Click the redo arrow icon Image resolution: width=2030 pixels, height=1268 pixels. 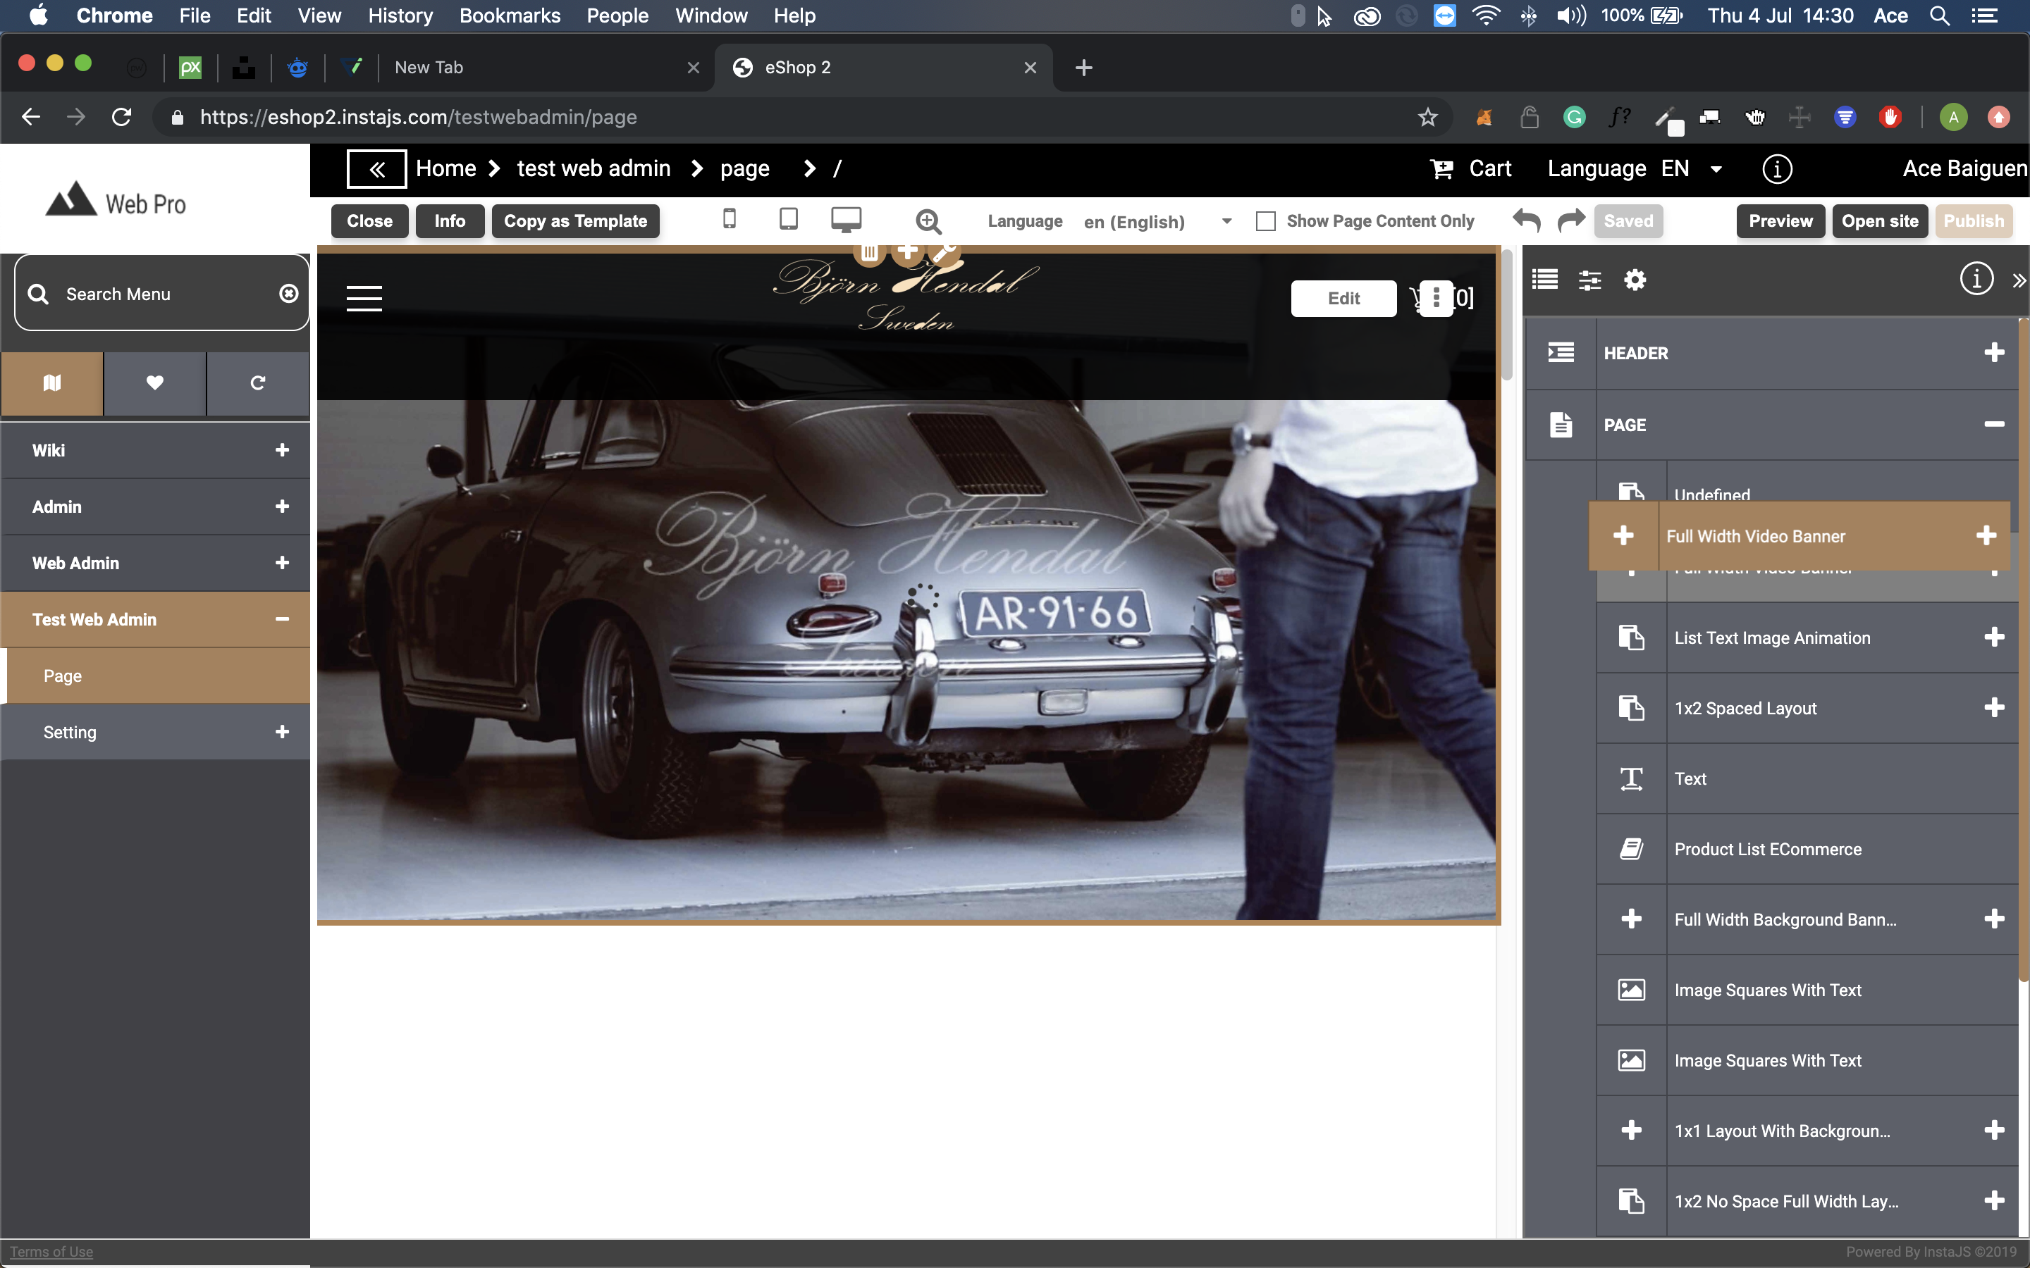coord(1570,220)
